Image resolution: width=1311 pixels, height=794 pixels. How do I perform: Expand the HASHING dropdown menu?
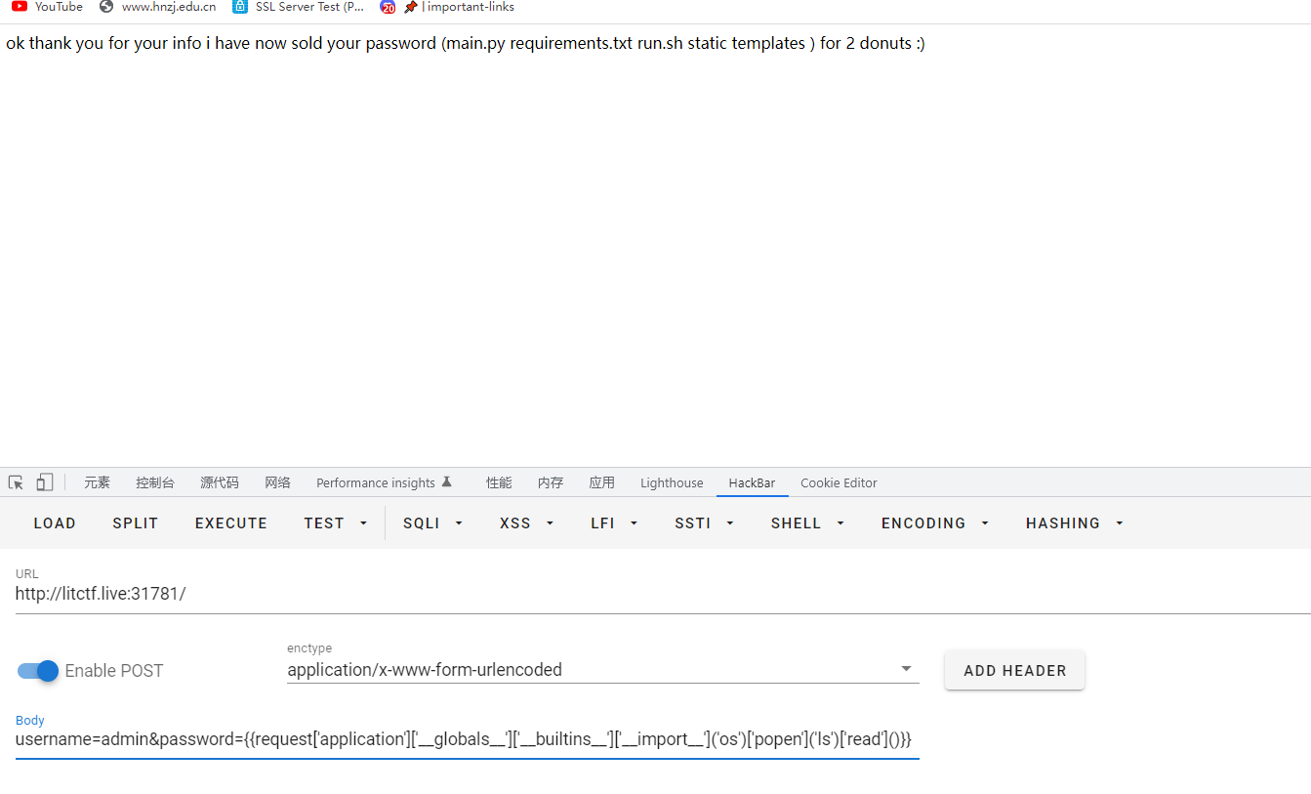1075,523
